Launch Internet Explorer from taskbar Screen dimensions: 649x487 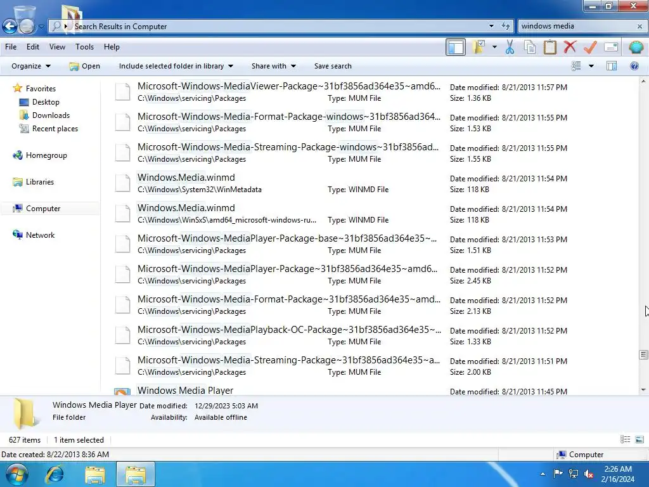[55, 474]
